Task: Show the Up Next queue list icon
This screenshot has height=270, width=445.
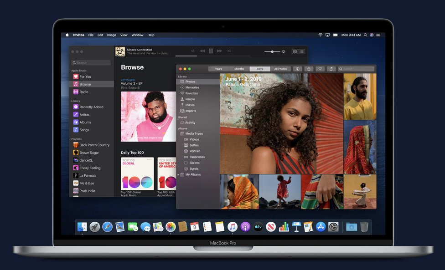Action: point(302,51)
